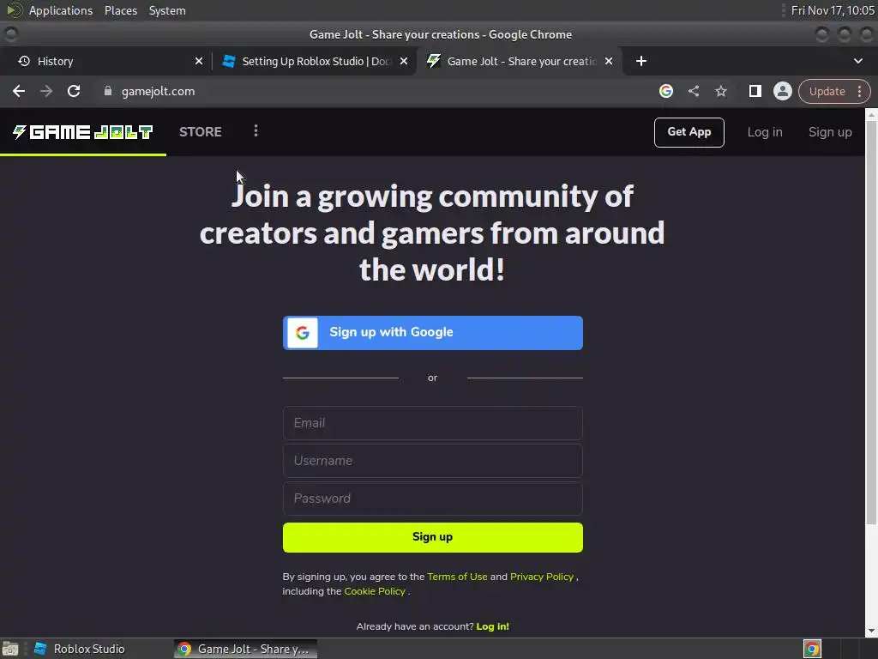Screen dimensions: 878x659
Task: Reload the Game Jolt page
Action: point(74,91)
